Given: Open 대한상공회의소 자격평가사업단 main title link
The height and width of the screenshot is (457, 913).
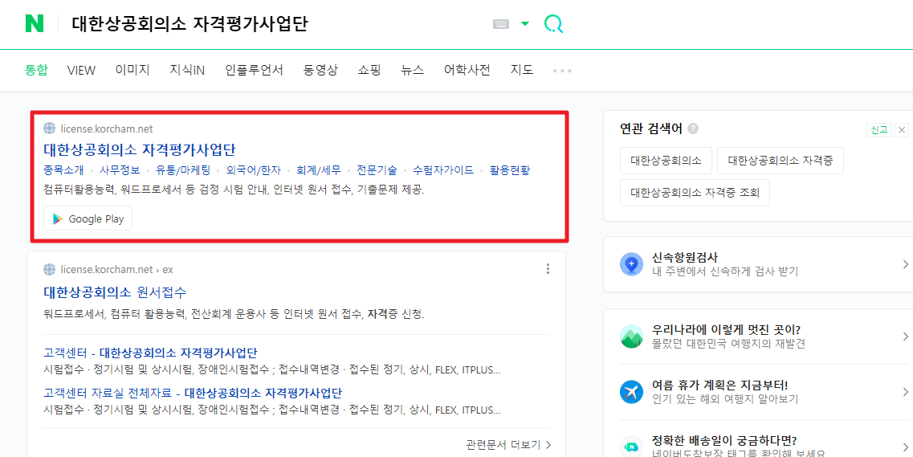Looking at the screenshot, I should [140, 149].
